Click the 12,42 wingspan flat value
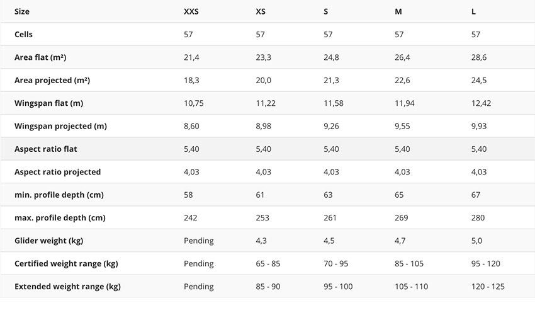535x320 pixels. [481, 103]
